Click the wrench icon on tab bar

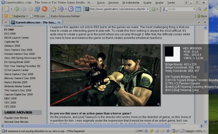[x=199, y=22]
